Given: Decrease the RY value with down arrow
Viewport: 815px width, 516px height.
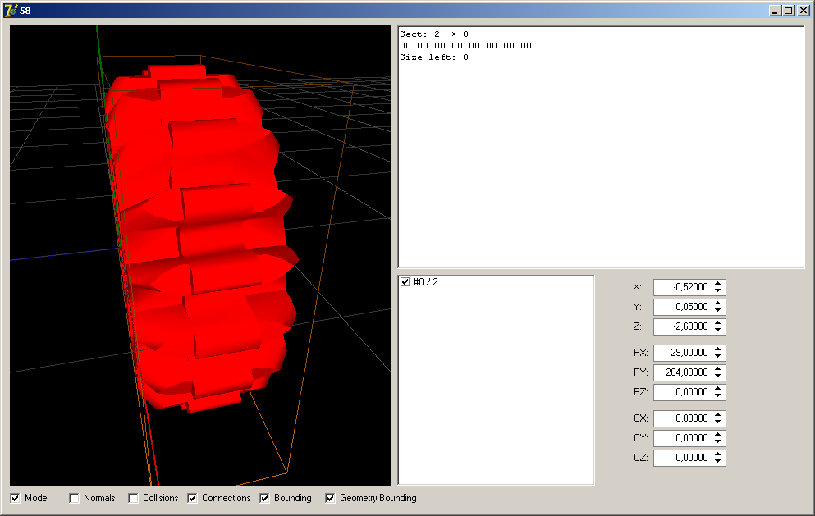Looking at the screenshot, I should click(718, 376).
